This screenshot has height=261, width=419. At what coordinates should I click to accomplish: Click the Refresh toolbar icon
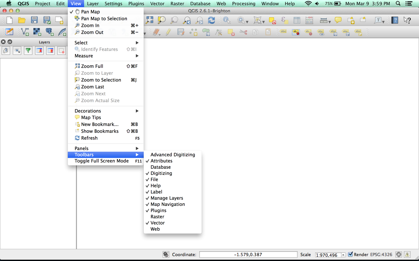click(212, 20)
